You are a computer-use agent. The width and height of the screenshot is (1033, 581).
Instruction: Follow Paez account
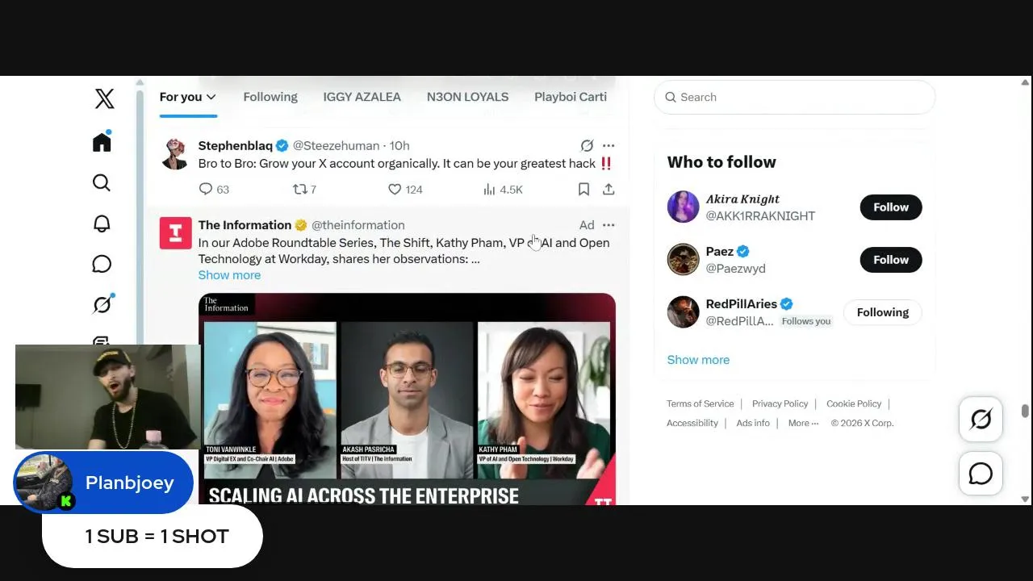click(x=891, y=260)
